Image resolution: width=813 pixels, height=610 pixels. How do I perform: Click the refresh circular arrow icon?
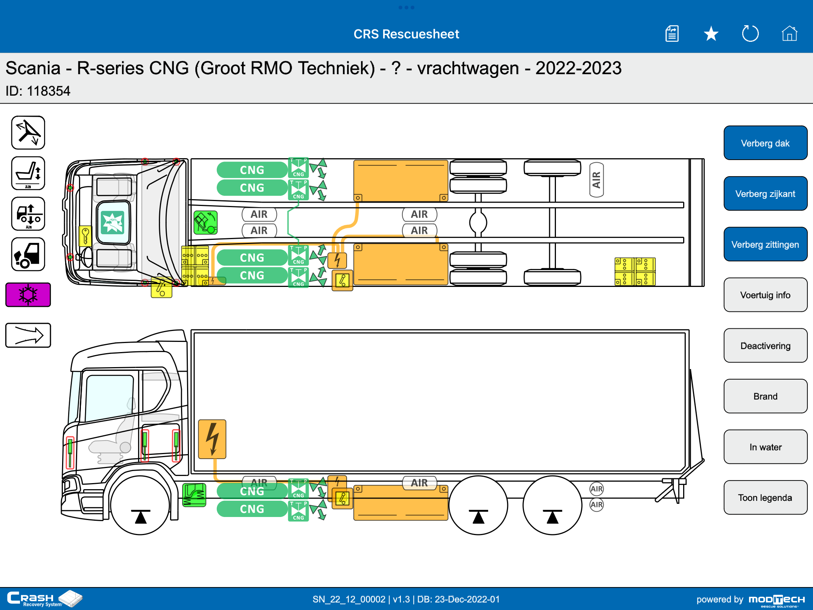pos(750,34)
